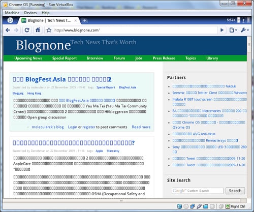Open Jobs navigation link
254x212 pixels.
(139, 58)
